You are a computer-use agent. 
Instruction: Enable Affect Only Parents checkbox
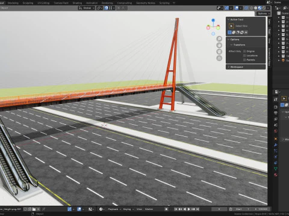point(244,60)
